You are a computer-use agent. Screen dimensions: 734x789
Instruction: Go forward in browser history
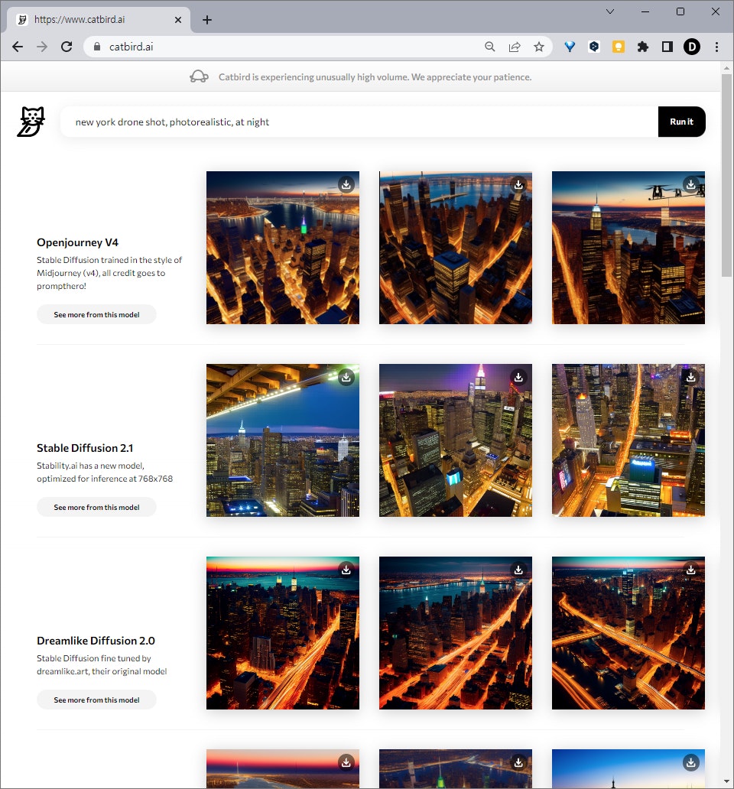pos(42,47)
